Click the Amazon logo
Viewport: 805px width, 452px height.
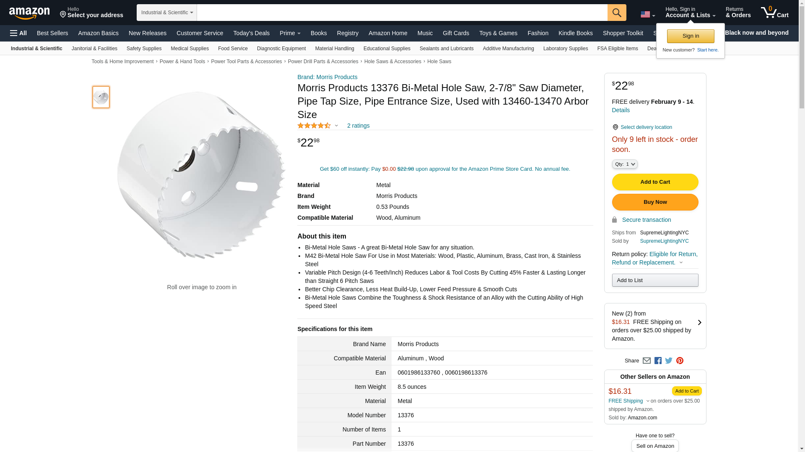point(29,13)
